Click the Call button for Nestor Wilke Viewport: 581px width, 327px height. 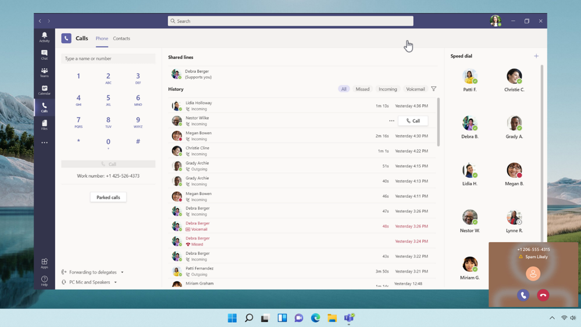click(413, 121)
